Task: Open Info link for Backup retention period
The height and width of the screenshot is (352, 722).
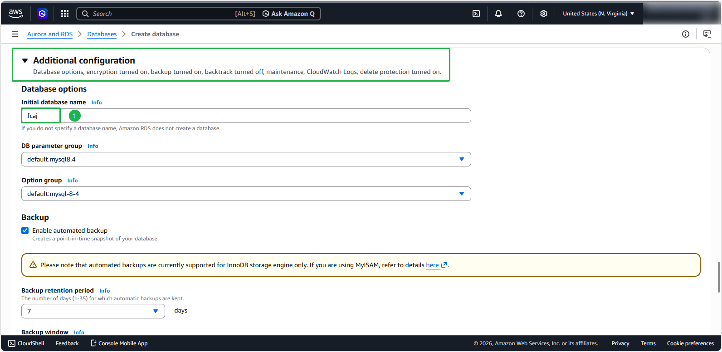Action: coord(105,291)
